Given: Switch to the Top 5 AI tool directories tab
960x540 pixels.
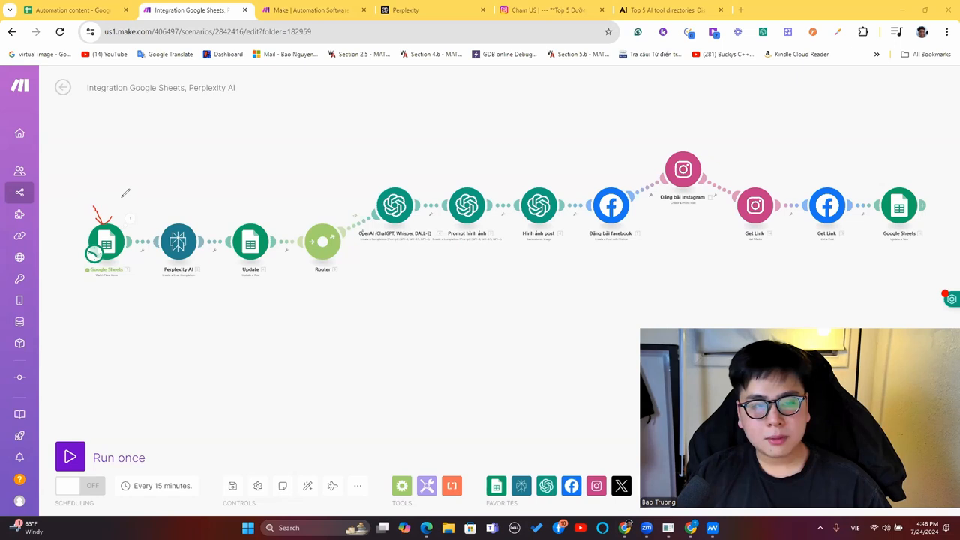Looking at the screenshot, I should (x=670, y=10).
